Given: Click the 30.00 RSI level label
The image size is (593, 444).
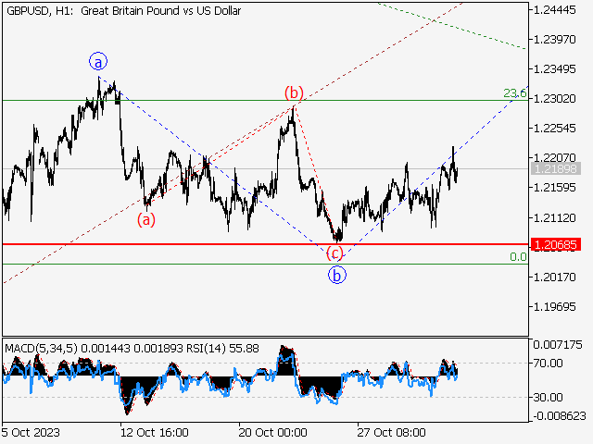Looking at the screenshot, I should click(548, 397).
